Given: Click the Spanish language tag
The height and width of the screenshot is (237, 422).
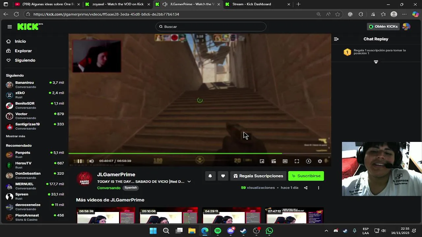Looking at the screenshot, I should click(131, 188).
